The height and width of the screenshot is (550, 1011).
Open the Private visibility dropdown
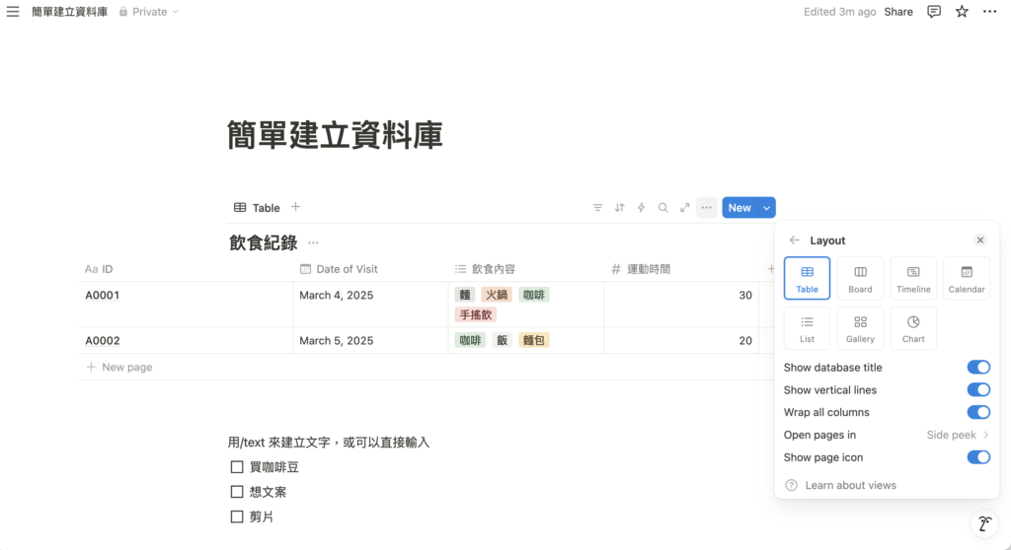(x=149, y=12)
